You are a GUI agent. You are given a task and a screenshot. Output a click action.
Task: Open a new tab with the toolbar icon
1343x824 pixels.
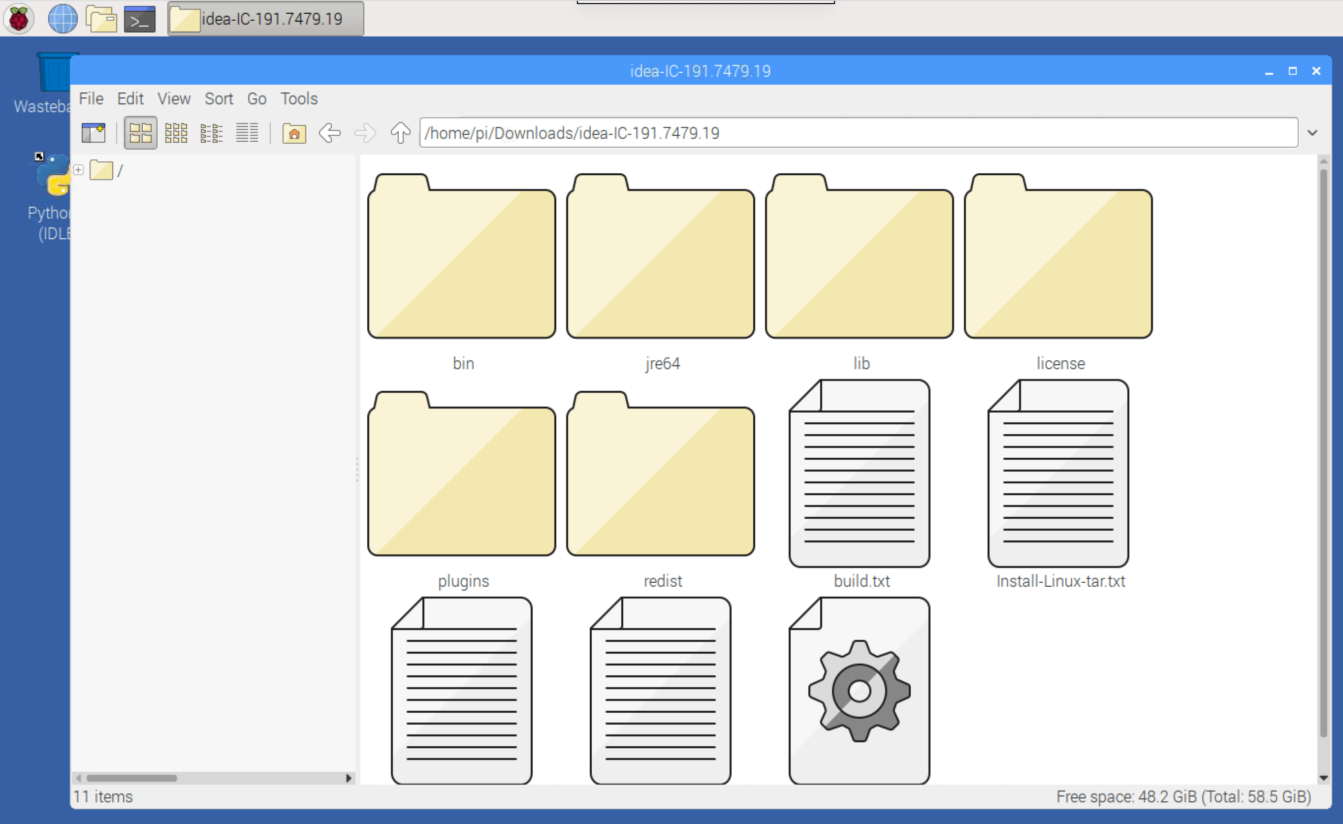click(93, 132)
